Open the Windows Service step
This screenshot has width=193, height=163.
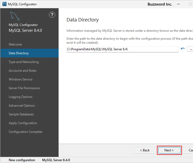point(21,79)
